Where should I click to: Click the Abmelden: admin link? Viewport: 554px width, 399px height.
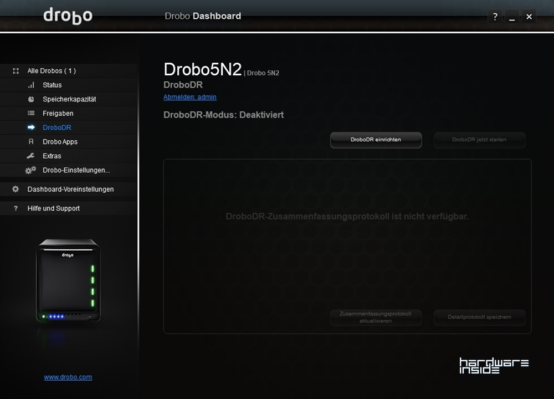click(189, 97)
